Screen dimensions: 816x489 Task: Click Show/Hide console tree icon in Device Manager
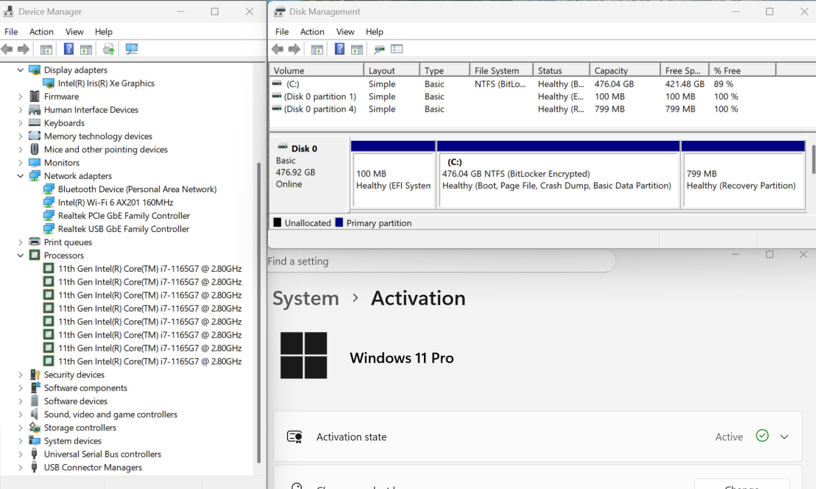tap(46, 49)
